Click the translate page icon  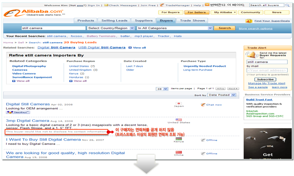pyautogui.click(x=207, y=5)
